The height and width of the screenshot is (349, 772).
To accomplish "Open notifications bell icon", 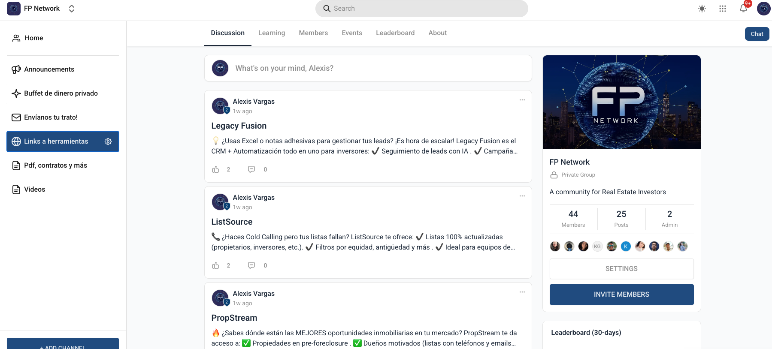I will tap(743, 9).
